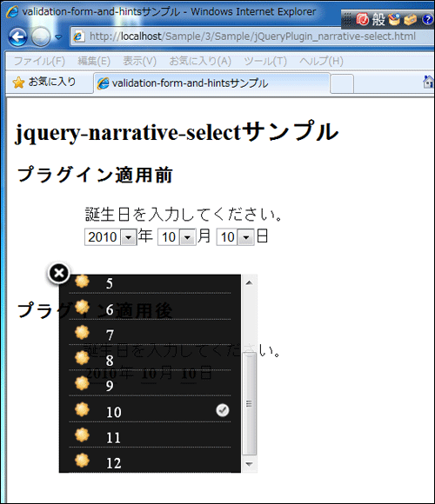Screen dimensions: 435x504
Task: Click the checkmark icon on row 10
Action: pyautogui.click(x=223, y=410)
